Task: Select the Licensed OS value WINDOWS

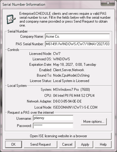Action: click(62, 59)
